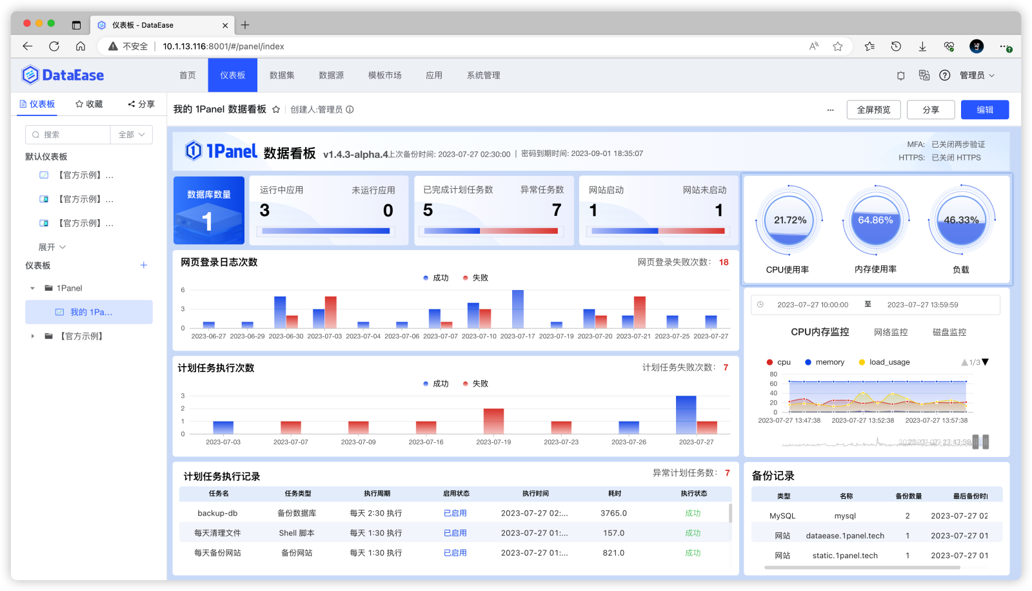Screen dimensions: 1032x591
Task: Reload the browser page
Action: [x=54, y=46]
